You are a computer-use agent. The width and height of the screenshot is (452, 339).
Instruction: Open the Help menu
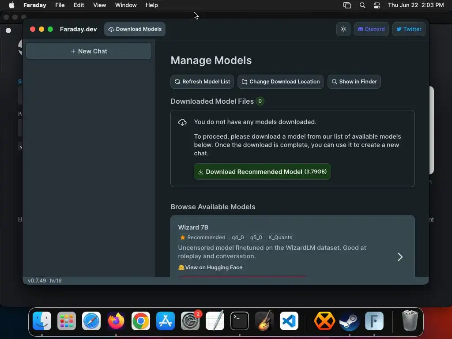point(152,5)
